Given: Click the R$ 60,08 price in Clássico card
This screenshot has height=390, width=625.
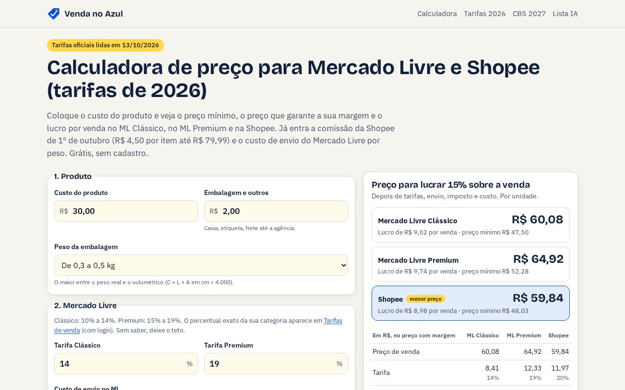Looking at the screenshot, I should (538, 219).
